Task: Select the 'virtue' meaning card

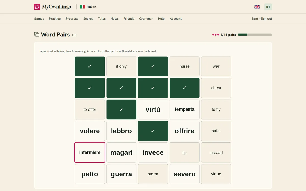Action: tap(216, 174)
